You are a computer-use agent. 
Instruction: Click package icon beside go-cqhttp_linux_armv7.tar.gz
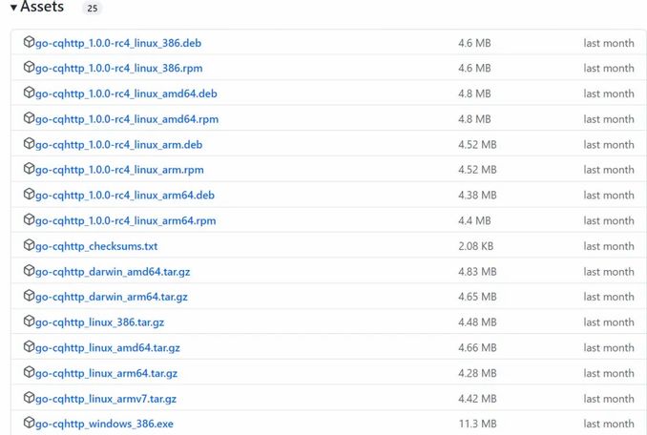pyautogui.click(x=29, y=398)
